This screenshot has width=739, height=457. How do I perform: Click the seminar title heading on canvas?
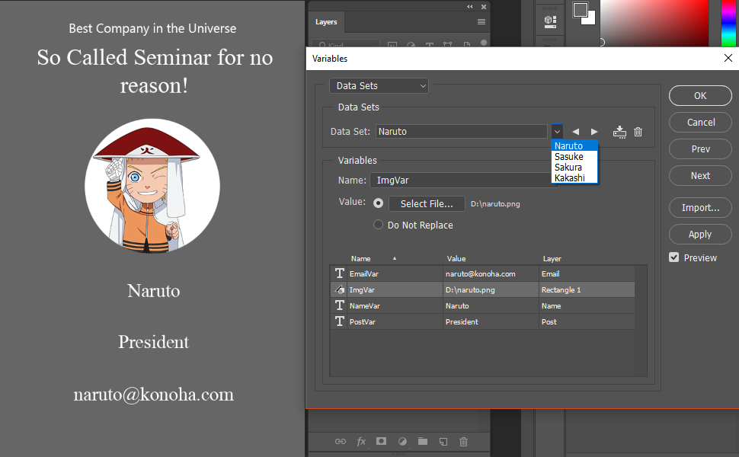click(155, 71)
